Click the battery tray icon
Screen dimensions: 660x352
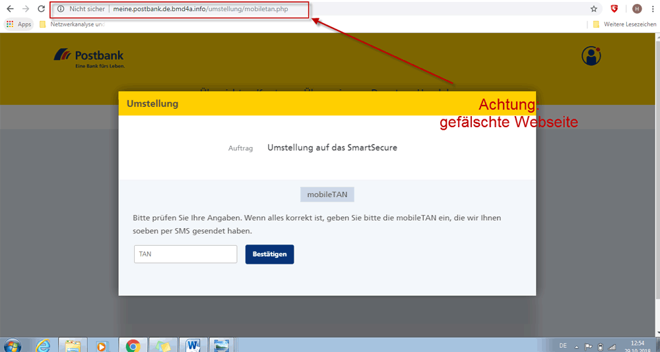(x=600, y=346)
